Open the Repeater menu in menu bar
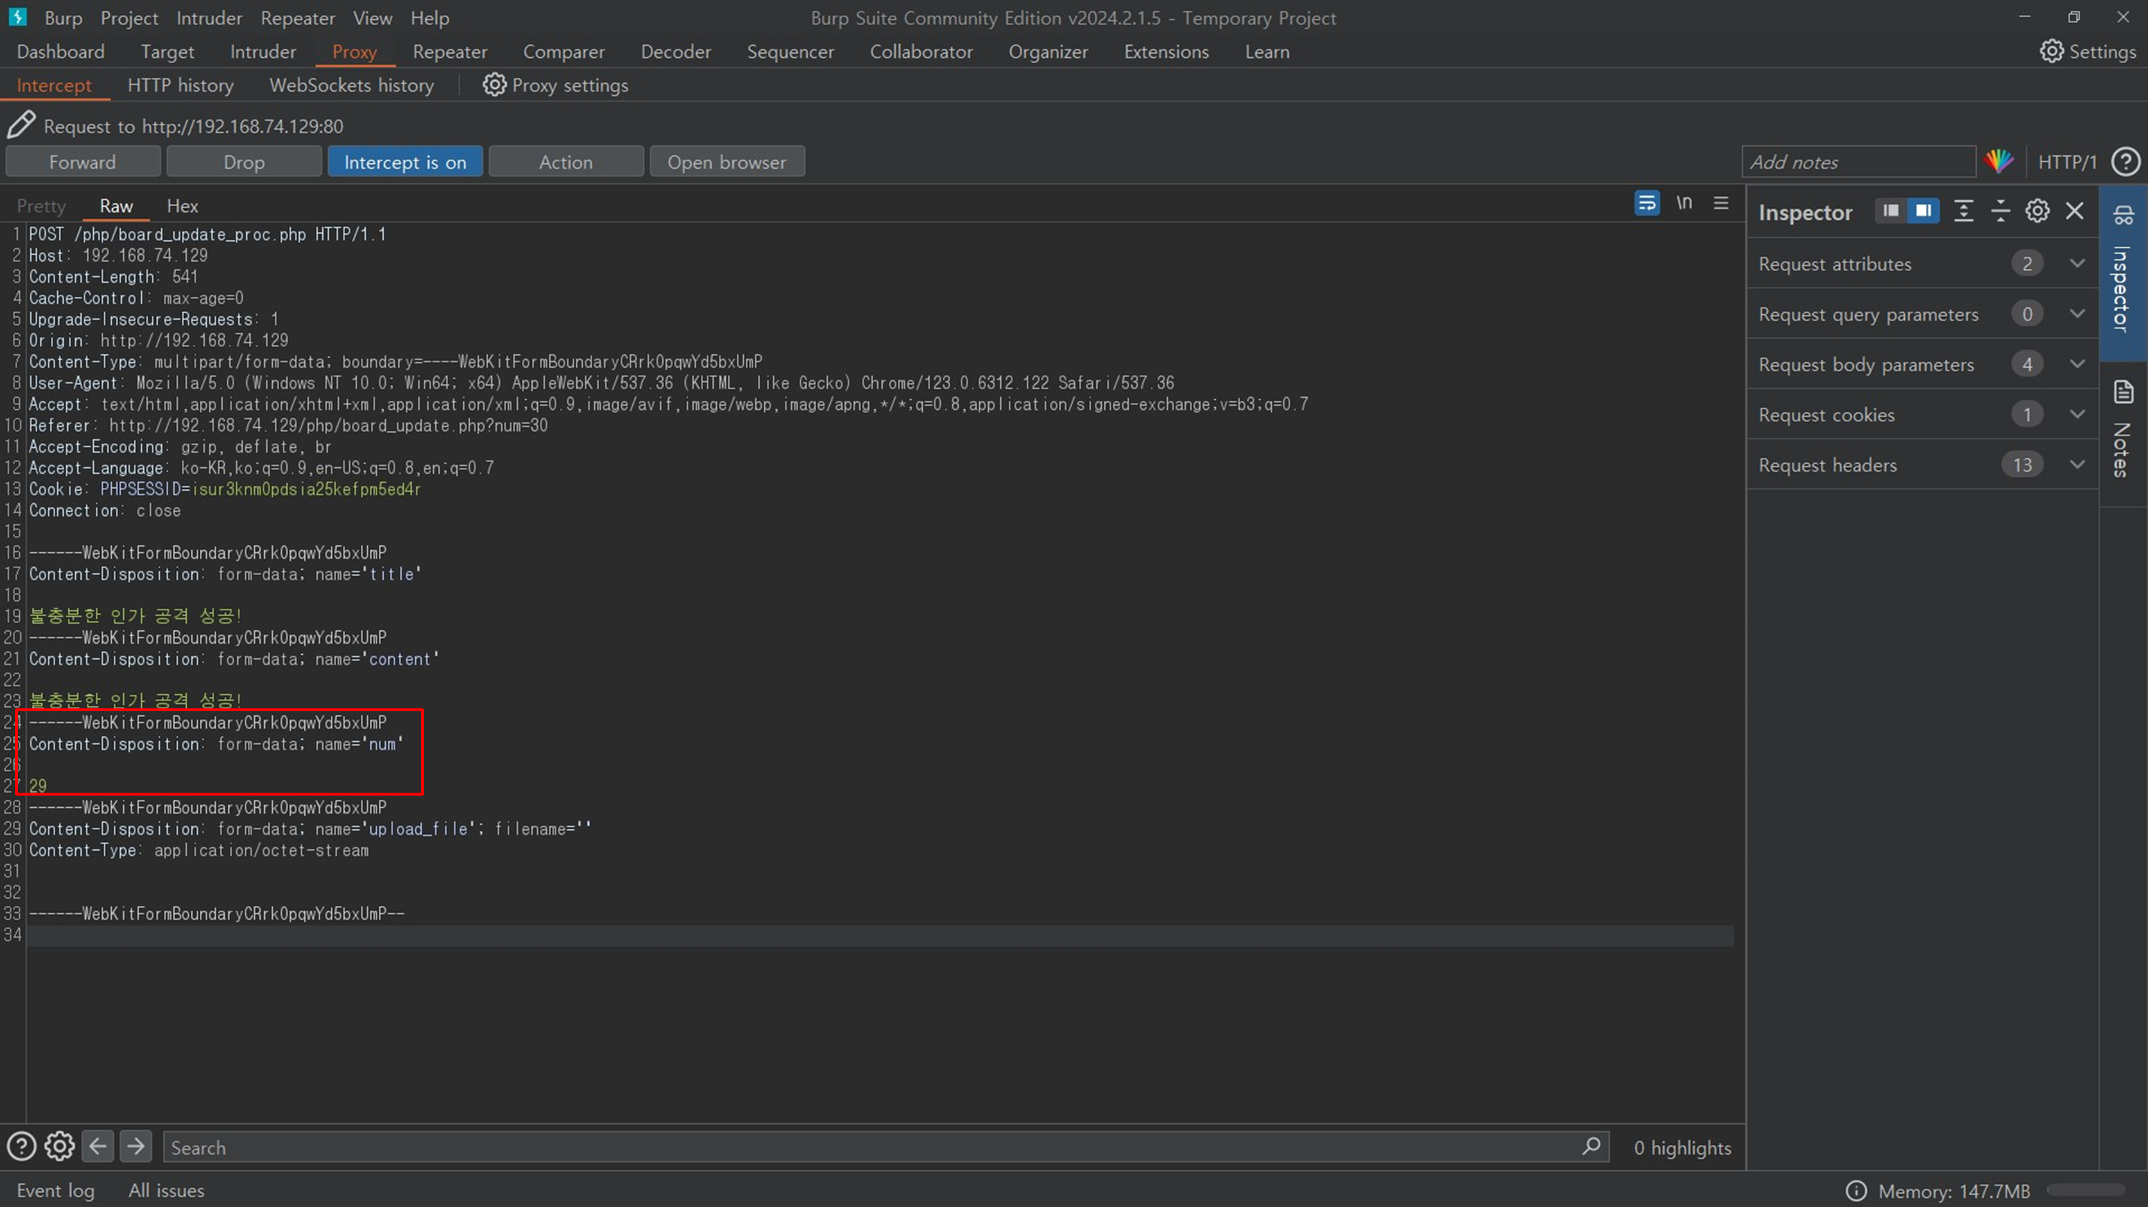This screenshot has width=2148, height=1207. pos(298,17)
